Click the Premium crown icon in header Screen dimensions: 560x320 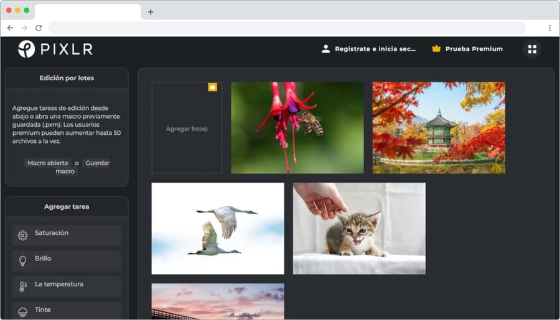[436, 49]
